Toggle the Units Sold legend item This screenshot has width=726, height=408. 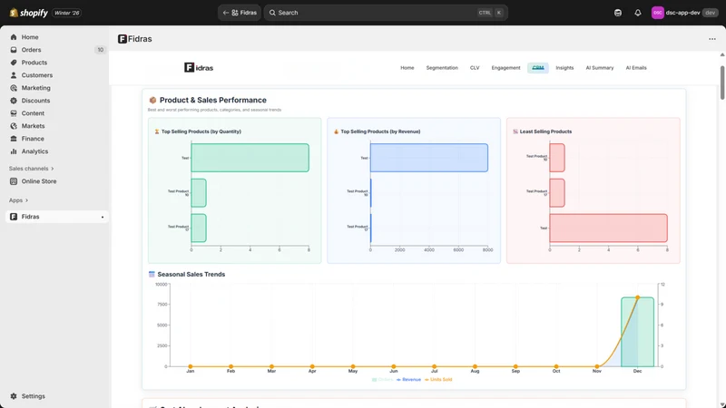(x=438, y=379)
